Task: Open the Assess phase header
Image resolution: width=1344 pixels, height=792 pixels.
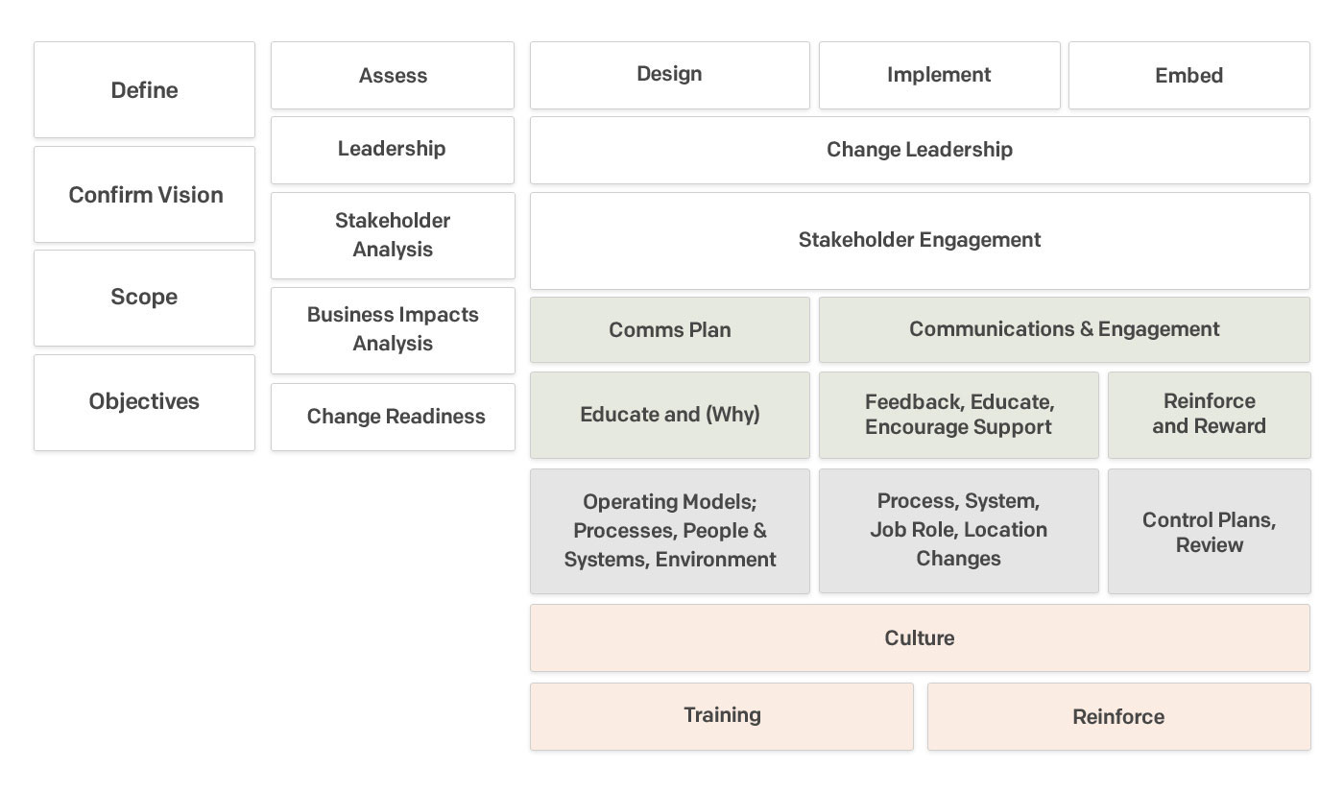Action: point(393,76)
